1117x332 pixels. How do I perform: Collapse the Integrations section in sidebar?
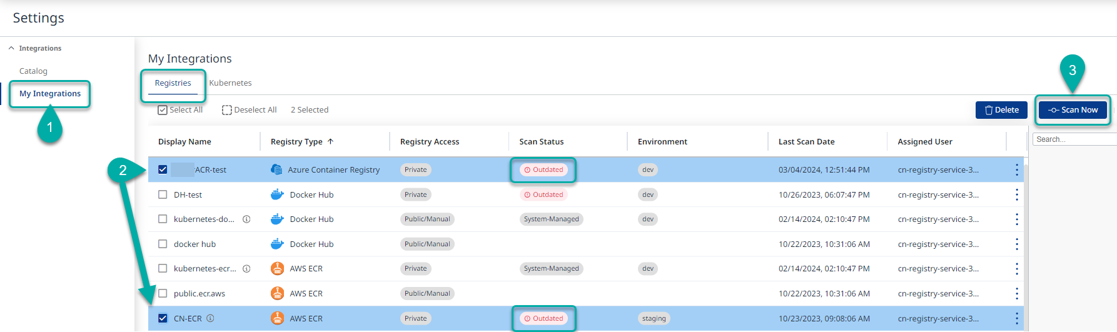pos(11,48)
